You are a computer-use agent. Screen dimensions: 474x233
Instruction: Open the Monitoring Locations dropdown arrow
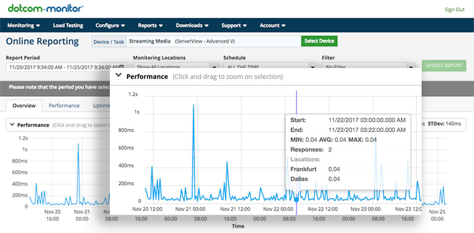(215, 67)
